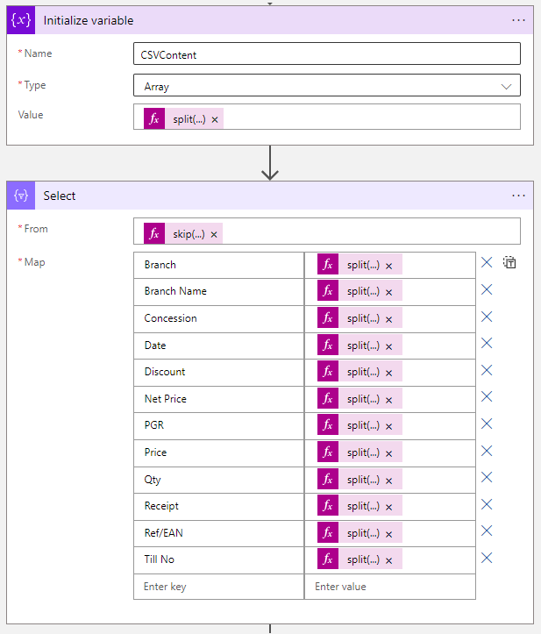Remove split expression from Value field
This screenshot has height=634, width=541.
click(x=215, y=119)
